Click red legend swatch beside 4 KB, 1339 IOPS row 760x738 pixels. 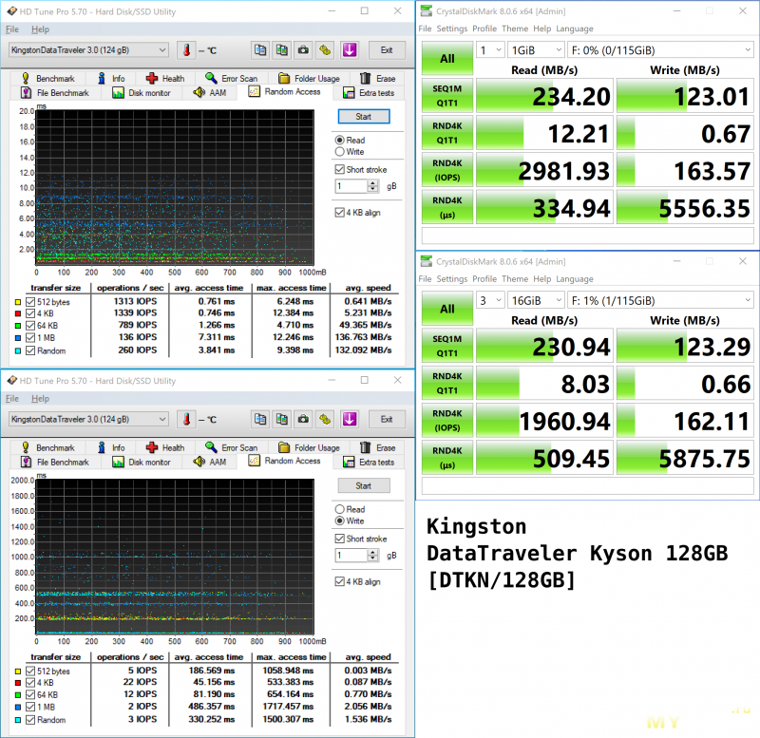18,313
